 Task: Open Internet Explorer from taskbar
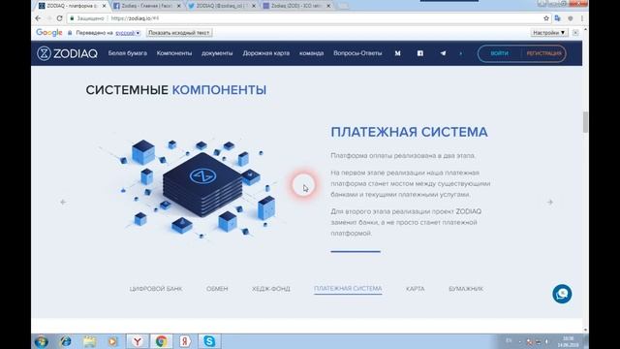[65, 341]
